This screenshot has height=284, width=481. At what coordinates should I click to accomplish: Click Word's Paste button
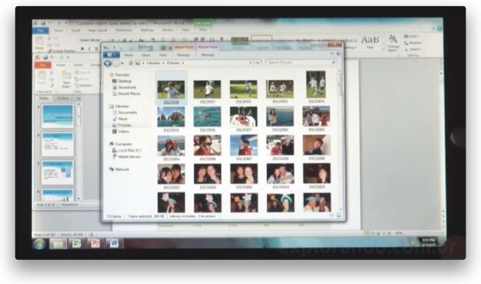pos(39,43)
